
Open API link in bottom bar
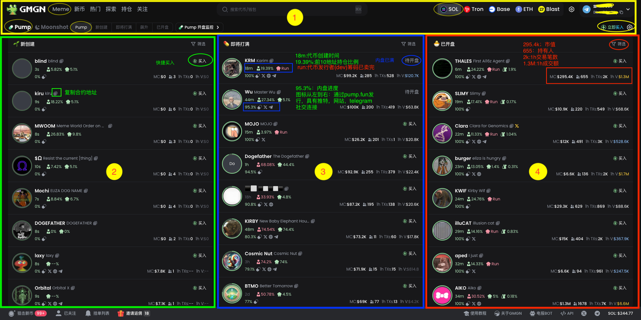coord(567,313)
